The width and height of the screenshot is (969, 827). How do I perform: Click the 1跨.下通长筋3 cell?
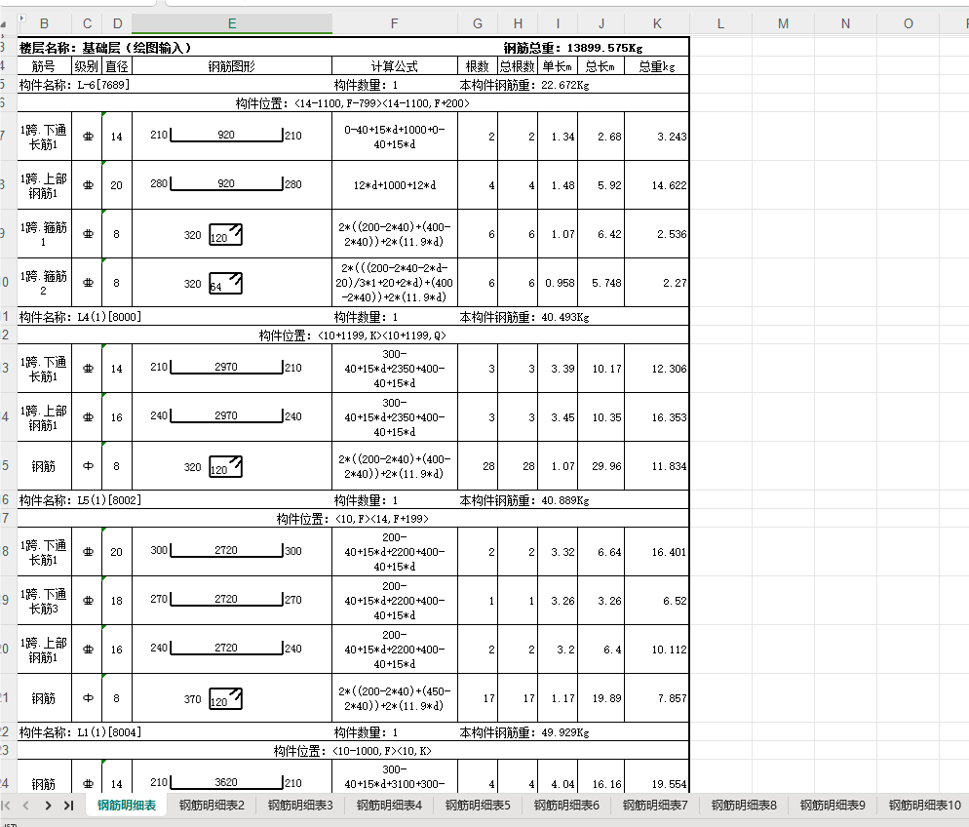coord(45,601)
